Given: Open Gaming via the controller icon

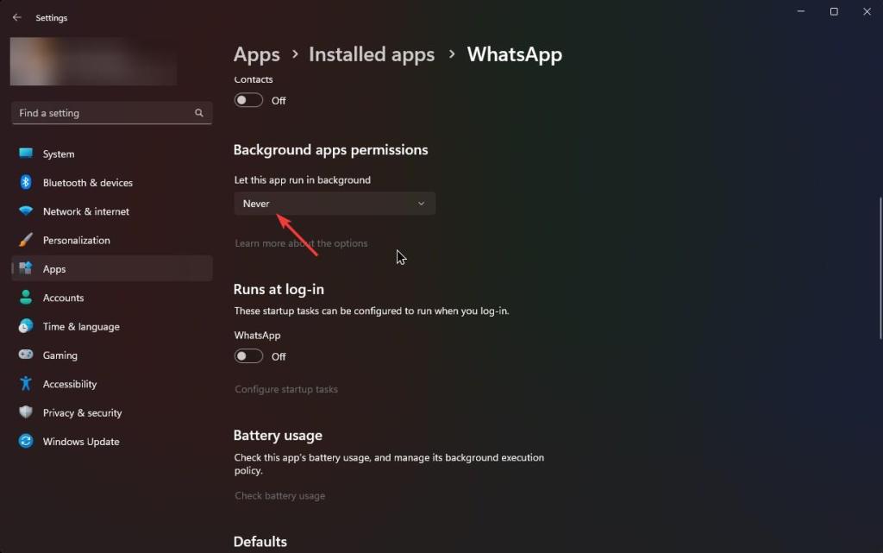Looking at the screenshot, I should 26,355.
